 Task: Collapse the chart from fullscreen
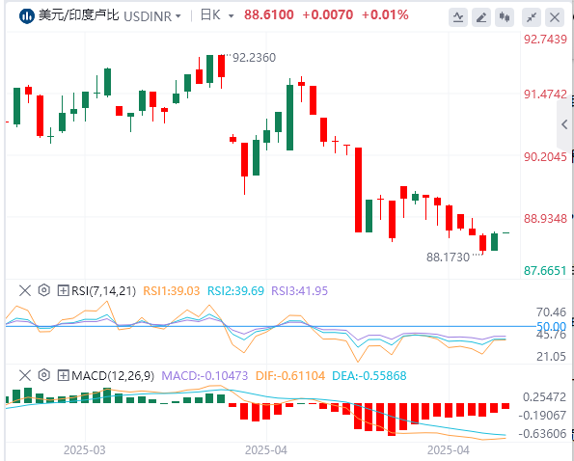pyautogui.click(x=532, y=17)
